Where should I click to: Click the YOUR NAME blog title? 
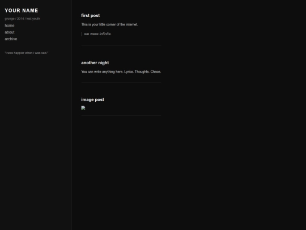[22, 11]
